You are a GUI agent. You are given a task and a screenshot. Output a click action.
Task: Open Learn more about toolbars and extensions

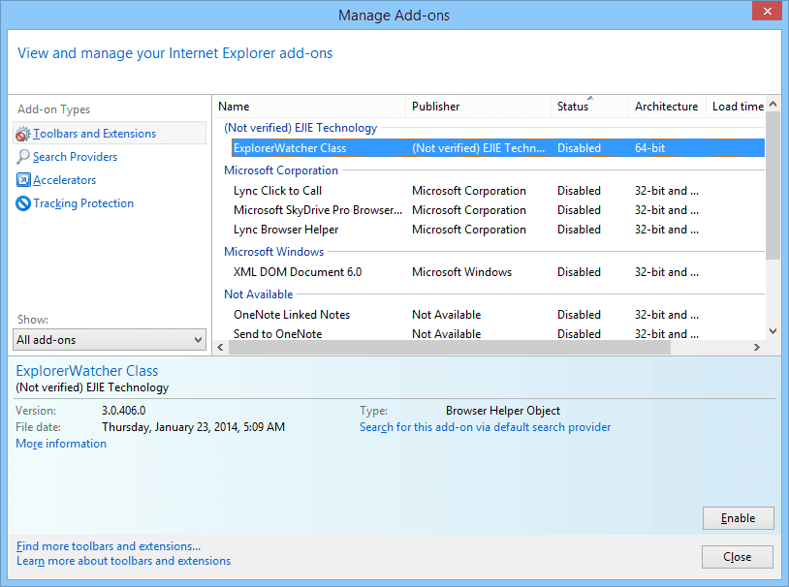point(124,561)
